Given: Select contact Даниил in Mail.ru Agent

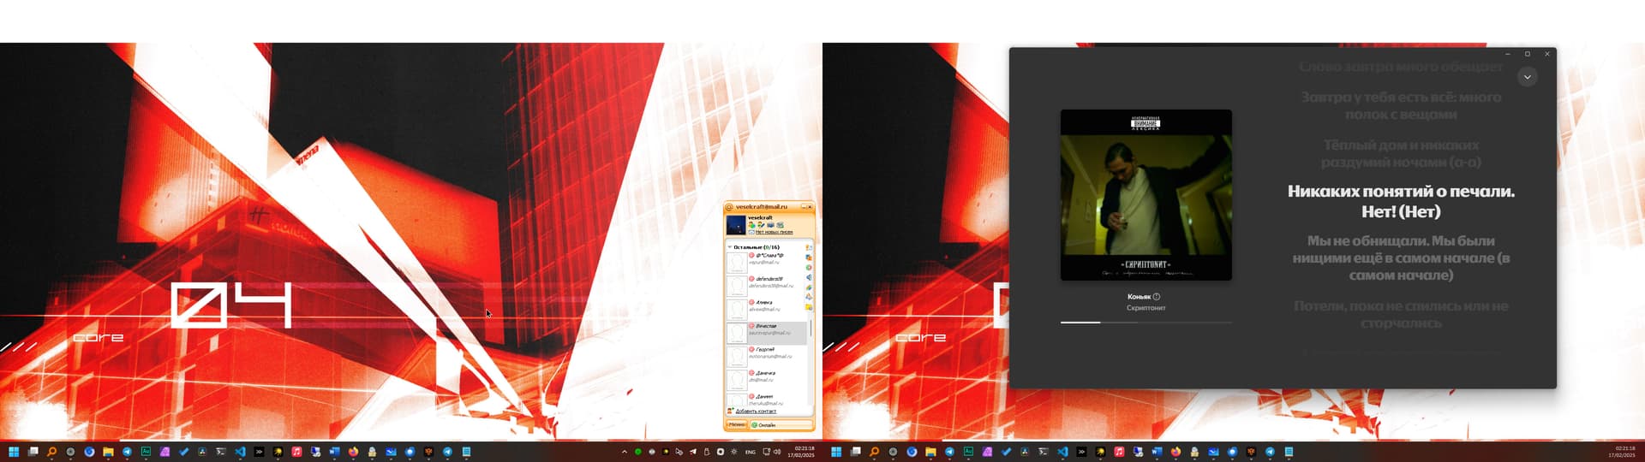Looking at the screenshot, I should coord(767,399).
